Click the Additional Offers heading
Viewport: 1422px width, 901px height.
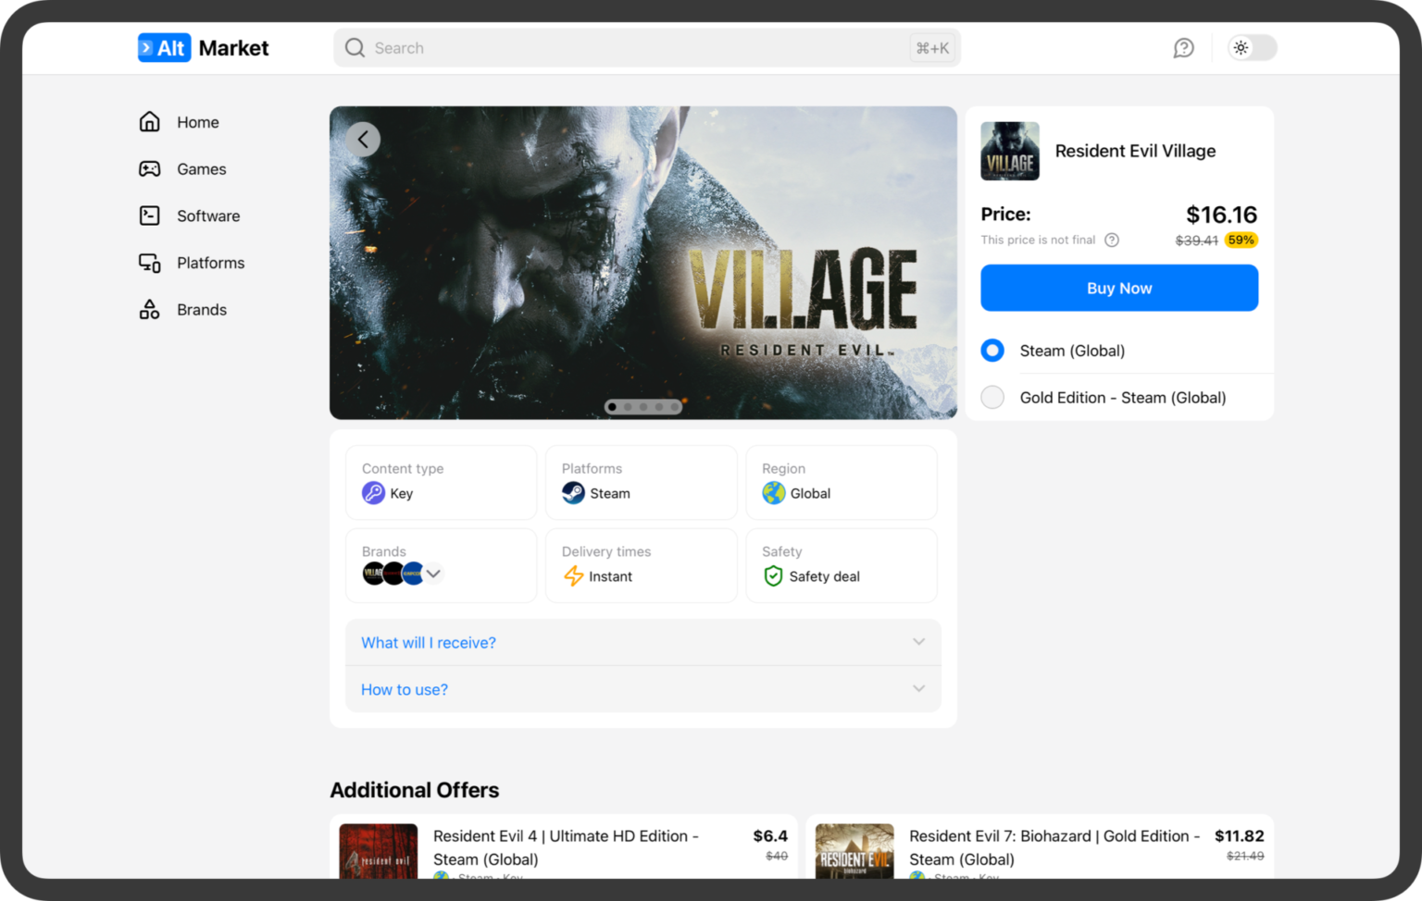(x=415, y=790)
